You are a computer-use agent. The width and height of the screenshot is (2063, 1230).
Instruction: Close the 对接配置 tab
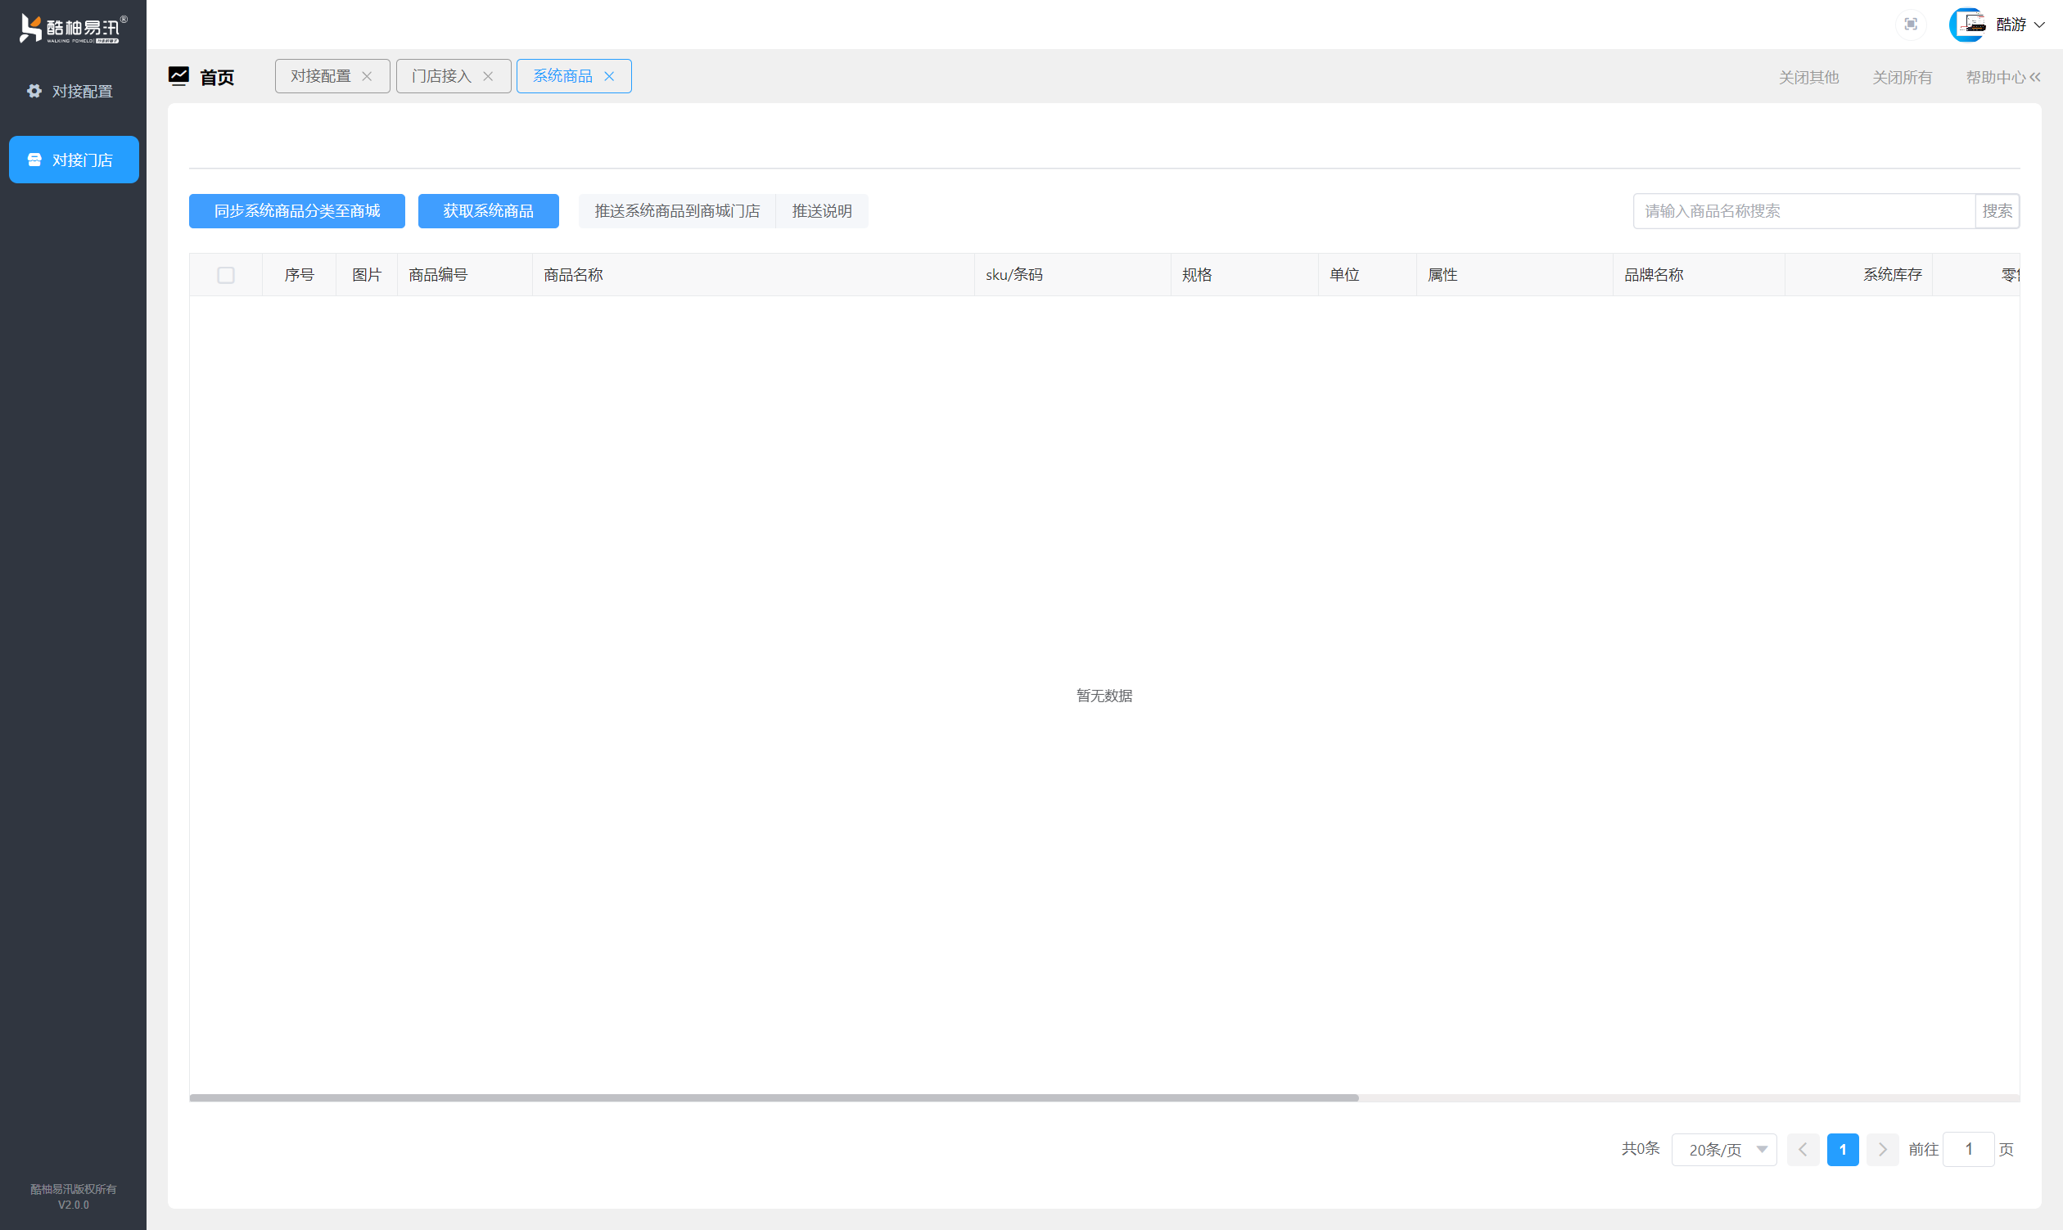point(367,76)
